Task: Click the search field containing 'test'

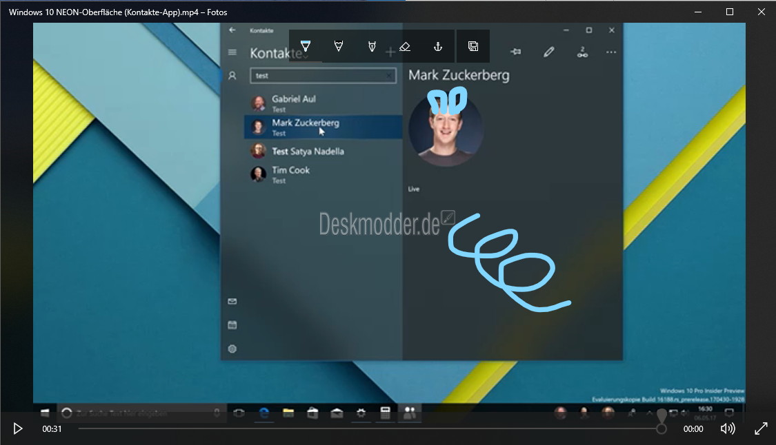Action: (324, 76)
